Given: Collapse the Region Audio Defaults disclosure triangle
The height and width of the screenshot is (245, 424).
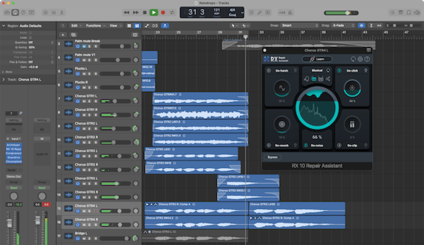Looking at the screenshot, I should click(4, 26).
